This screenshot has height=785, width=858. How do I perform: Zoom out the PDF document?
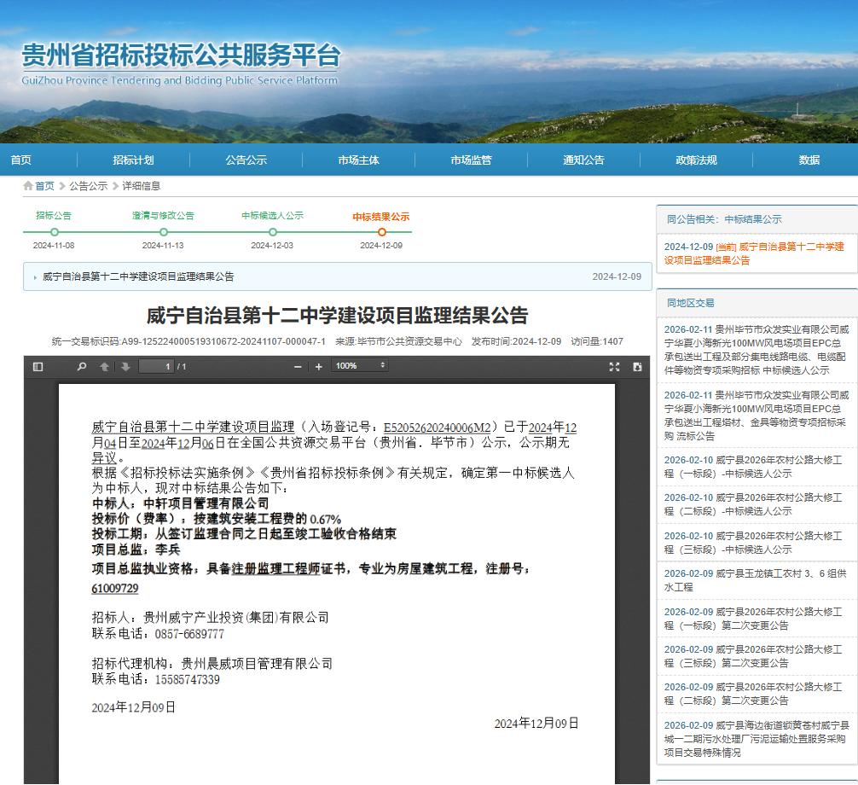(298, 367)
